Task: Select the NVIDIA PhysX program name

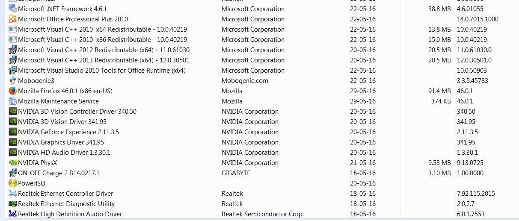Action: click(x=37, y=162)
